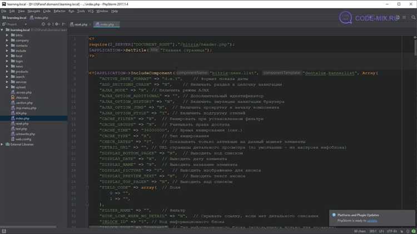Open the Navigate menu

[x=34, y=11]
